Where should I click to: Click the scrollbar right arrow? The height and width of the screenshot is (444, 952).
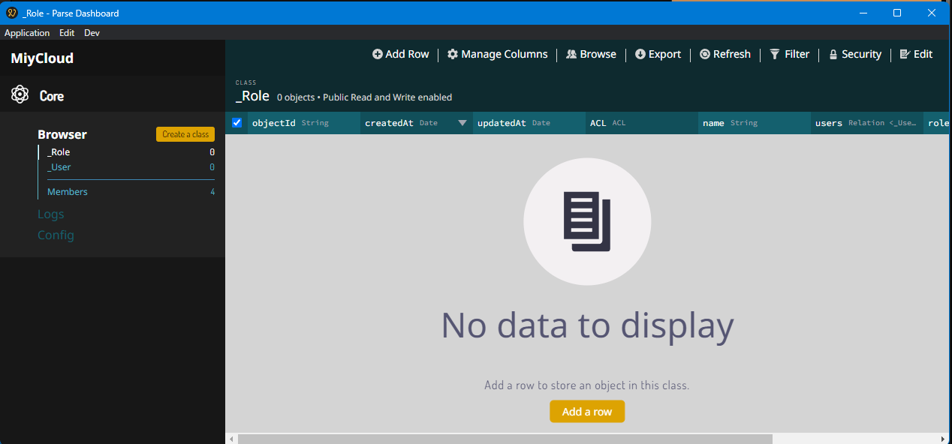point(945,439)
